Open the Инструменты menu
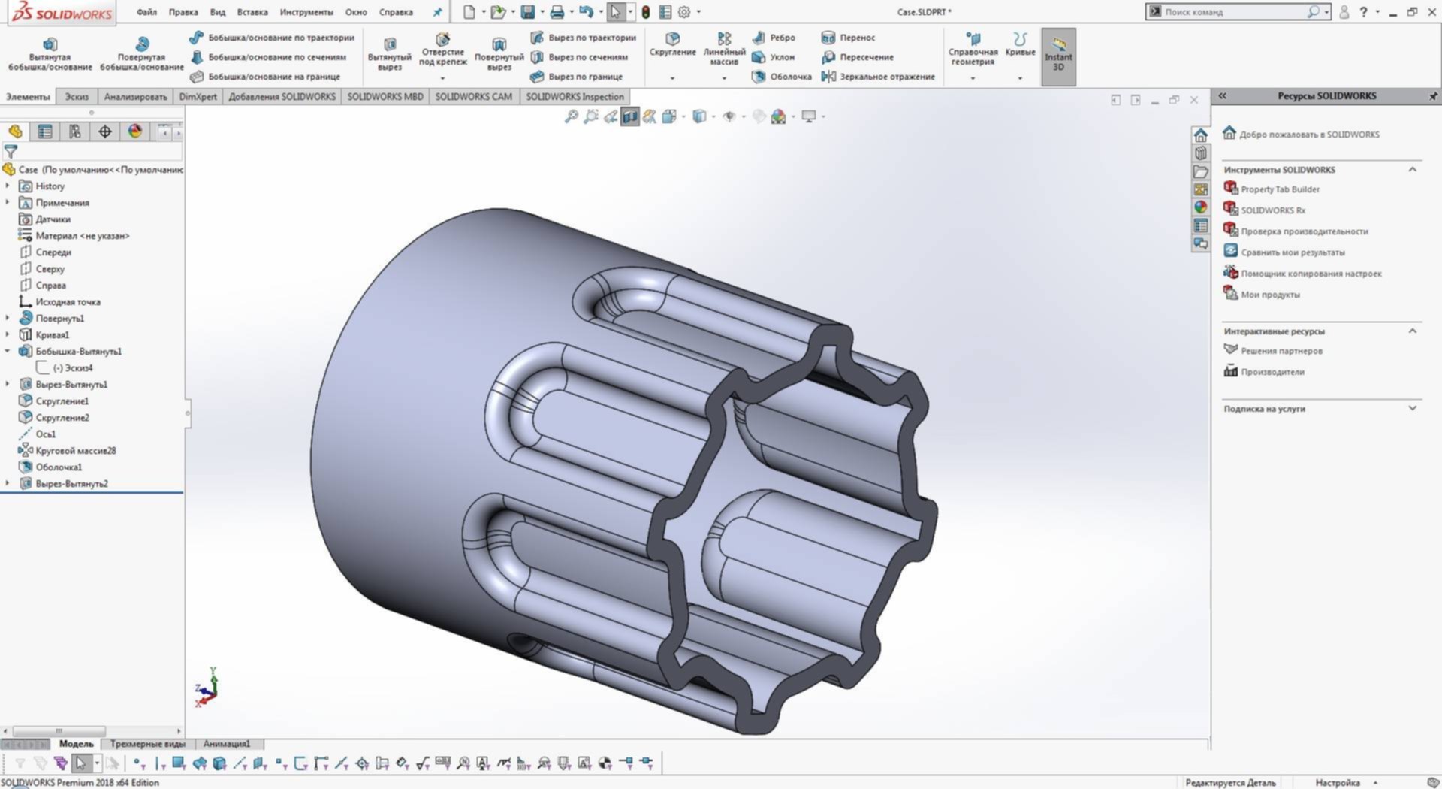 [306, 12]
